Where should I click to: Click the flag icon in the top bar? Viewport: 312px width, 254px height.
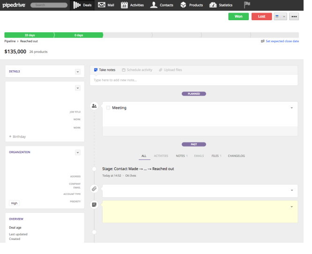coord(247,5)
